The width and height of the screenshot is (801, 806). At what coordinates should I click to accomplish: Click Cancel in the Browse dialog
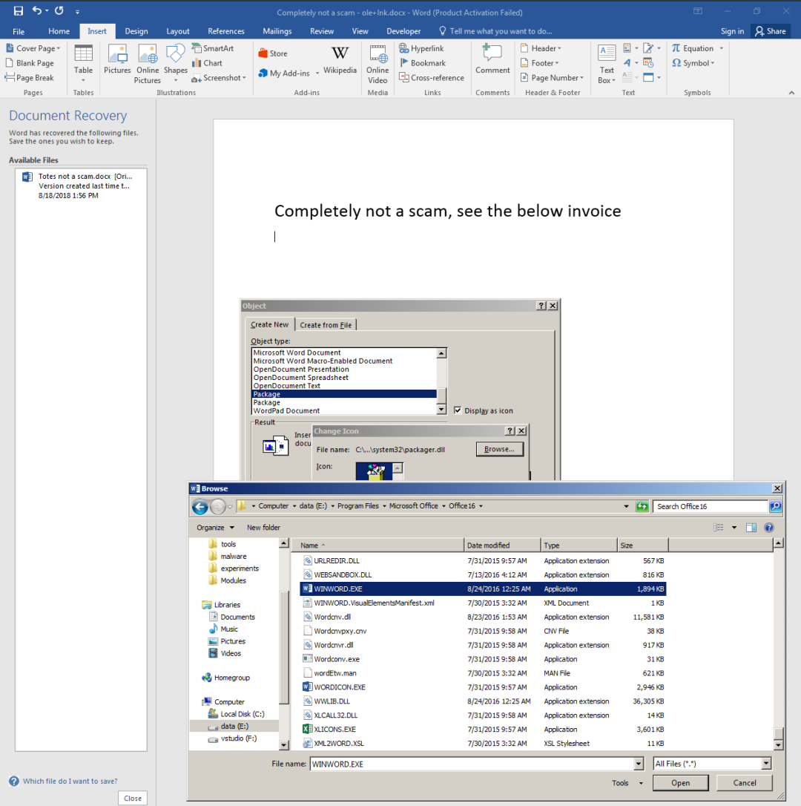pos(745,783)
